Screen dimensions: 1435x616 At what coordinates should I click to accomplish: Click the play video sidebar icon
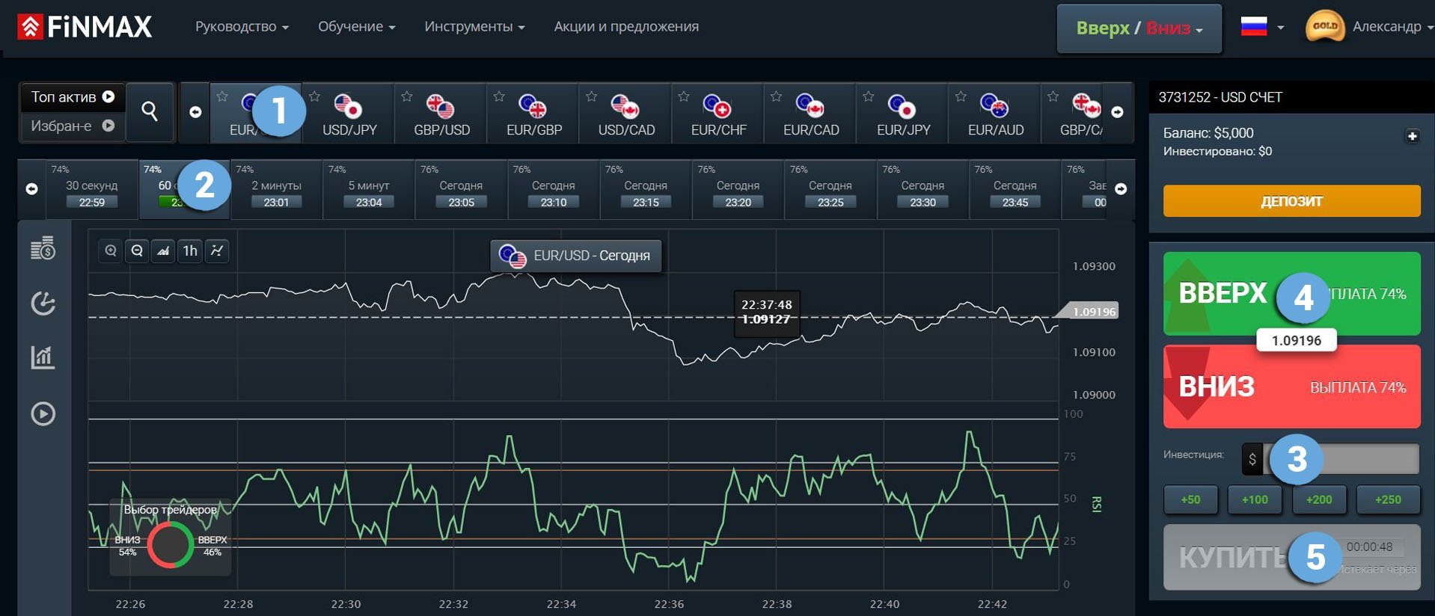click(43, 413)
